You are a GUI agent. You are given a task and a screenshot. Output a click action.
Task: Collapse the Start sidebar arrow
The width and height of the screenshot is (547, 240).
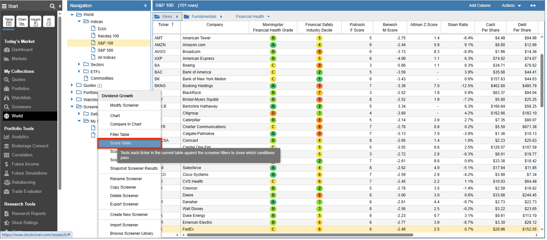click(60, 6)
